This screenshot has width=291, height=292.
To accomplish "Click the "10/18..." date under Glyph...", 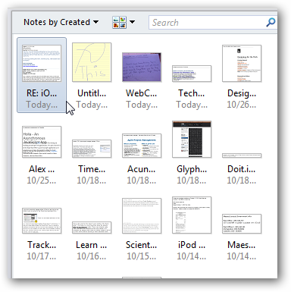I will pyautogui.click(x=192, y=181).
